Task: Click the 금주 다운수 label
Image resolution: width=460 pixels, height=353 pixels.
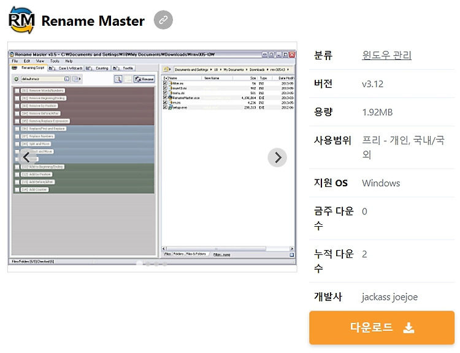Action: [x=334, y=218]
